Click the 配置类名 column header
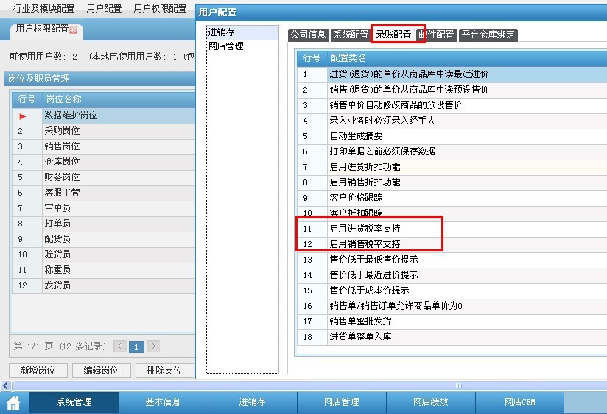Screen dimensions: 607x414 (467, 58)
